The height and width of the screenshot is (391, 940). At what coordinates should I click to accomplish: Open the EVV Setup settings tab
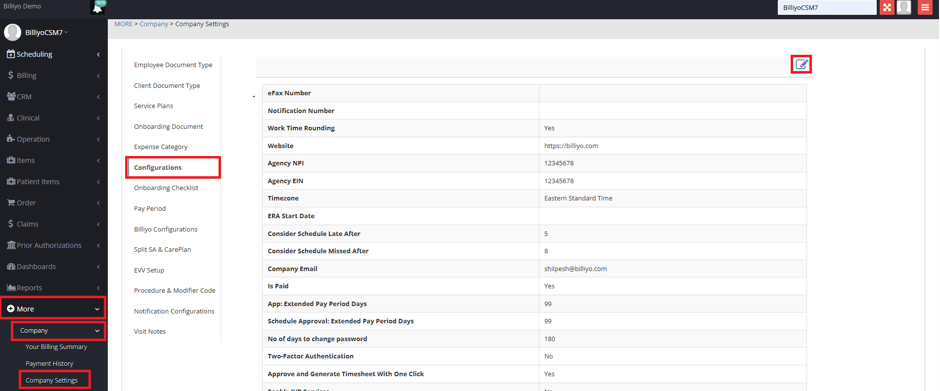[149, 271]
